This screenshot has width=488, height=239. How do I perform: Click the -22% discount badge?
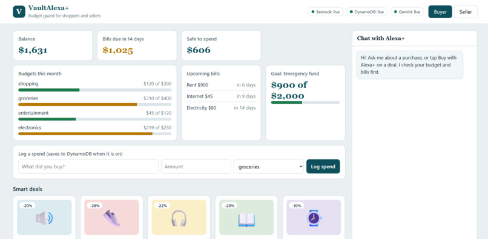coord(162,205)
